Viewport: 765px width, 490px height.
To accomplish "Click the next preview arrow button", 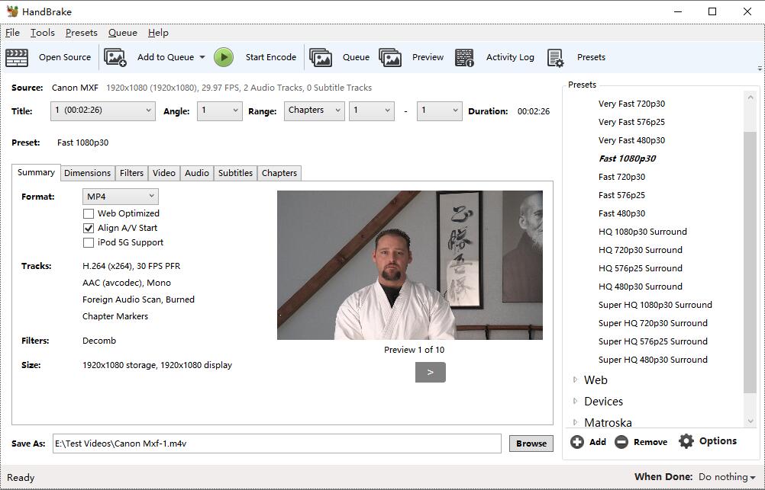I will [431, 372].
